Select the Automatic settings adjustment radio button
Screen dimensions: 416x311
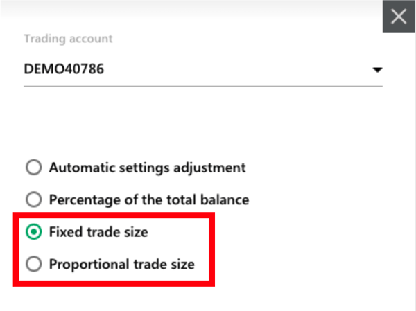[33, 168]
